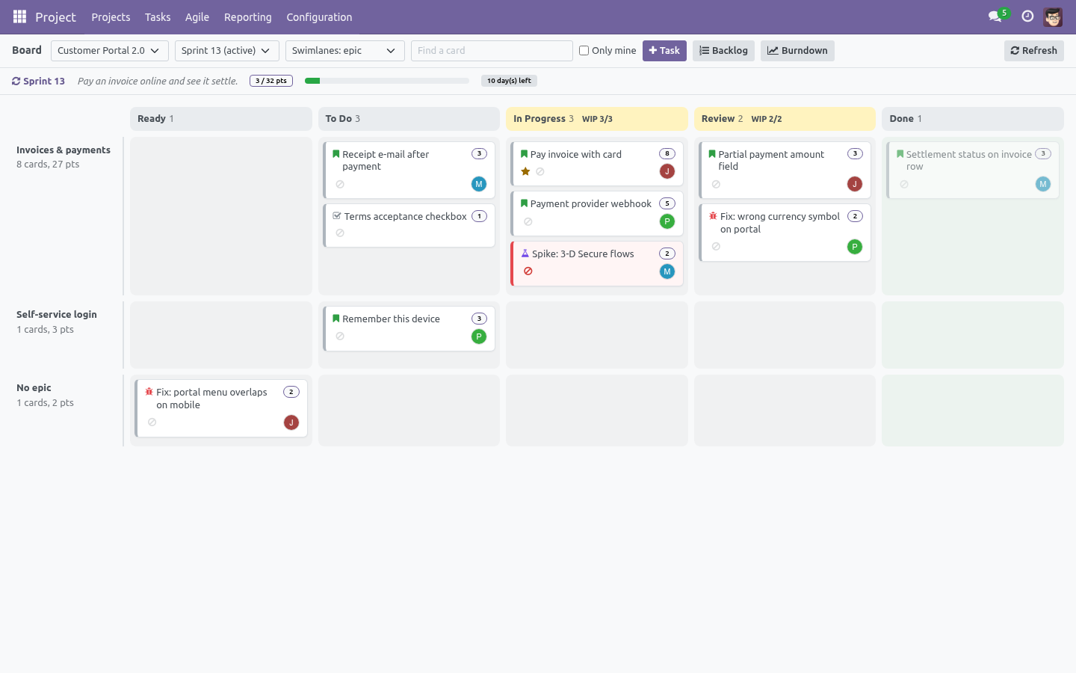
Task: Open the Backlog view button
Action: 723,51
